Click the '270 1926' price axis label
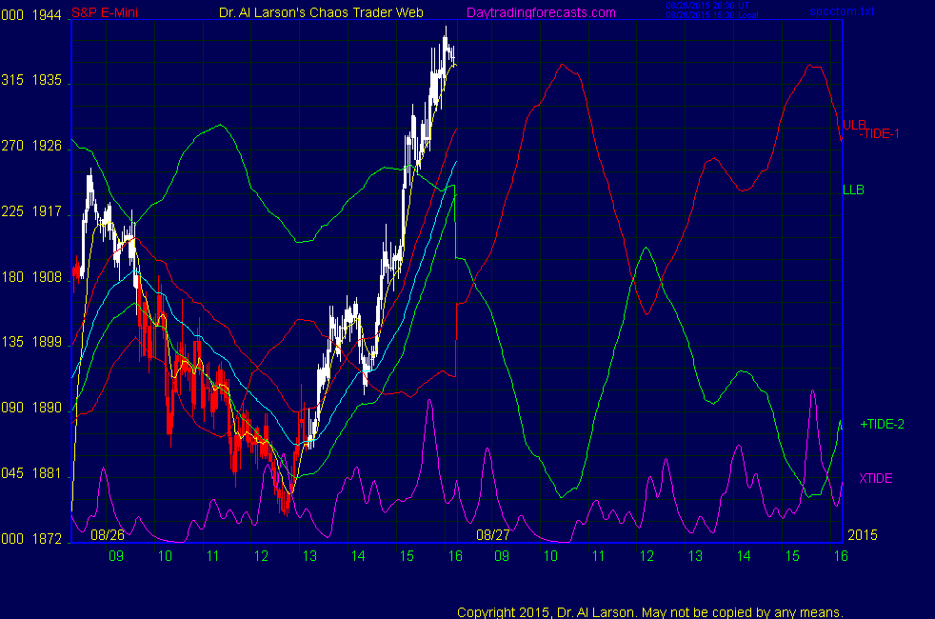This screenshot has width=935, height=619. [31, 146]
